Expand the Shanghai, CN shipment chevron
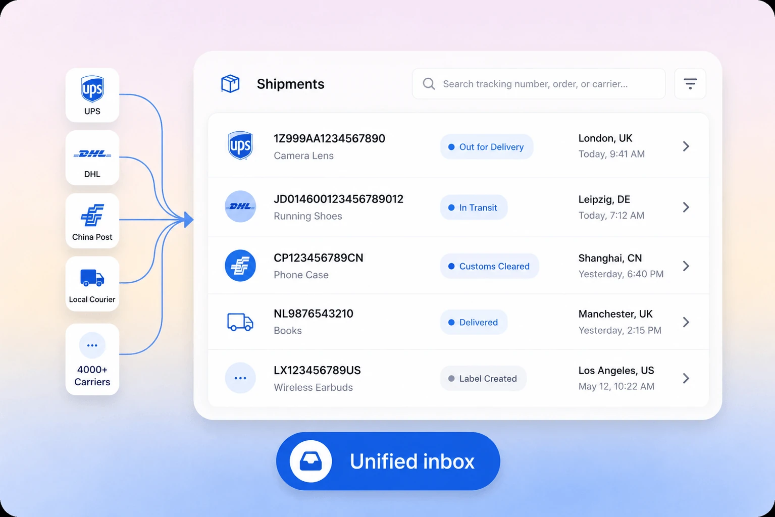775x517 pixels. point(686,266)
